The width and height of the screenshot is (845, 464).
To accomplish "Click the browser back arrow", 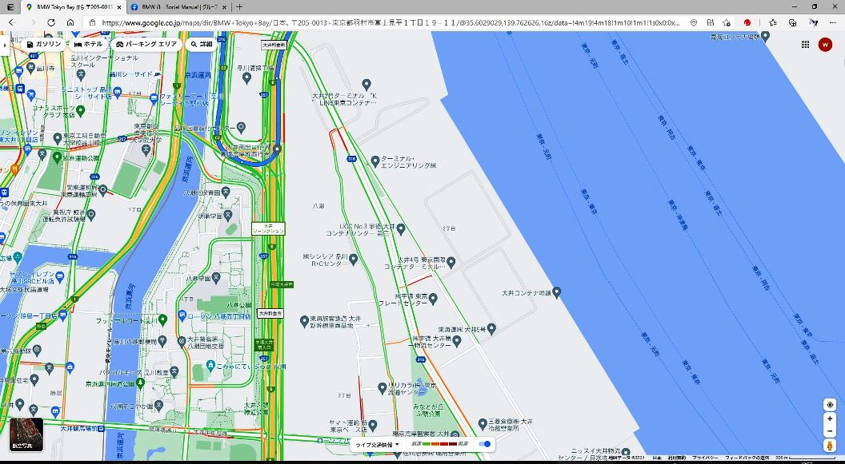I will (11, 22).
